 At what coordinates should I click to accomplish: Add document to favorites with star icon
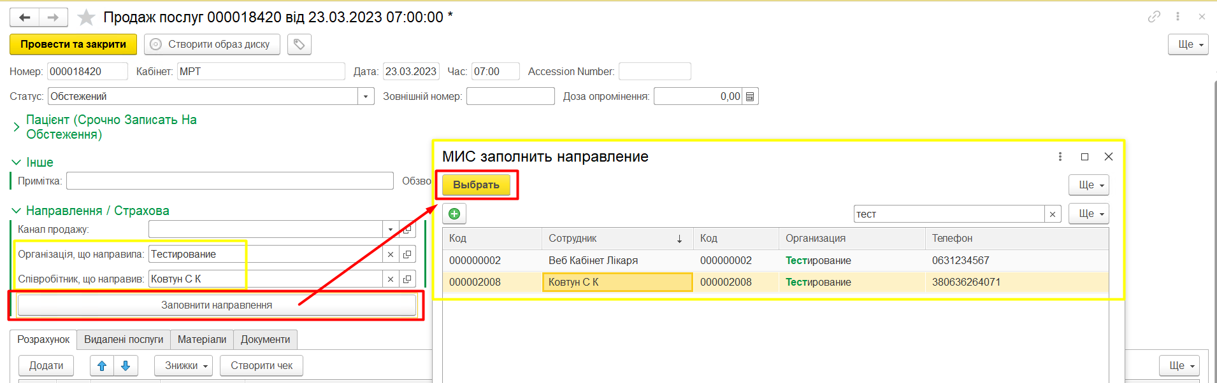click(86, 17)
